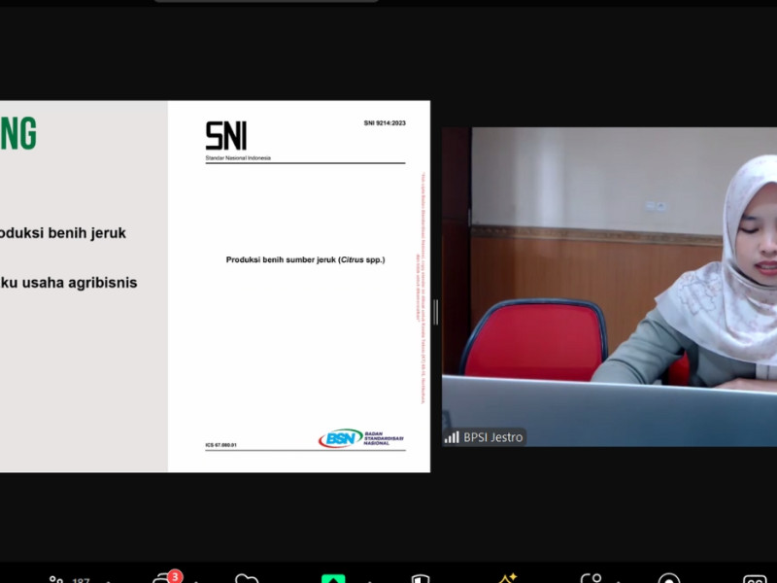Open the shield Host Tools icon
This screenshot has height=583, width=777.
(420, 580)
